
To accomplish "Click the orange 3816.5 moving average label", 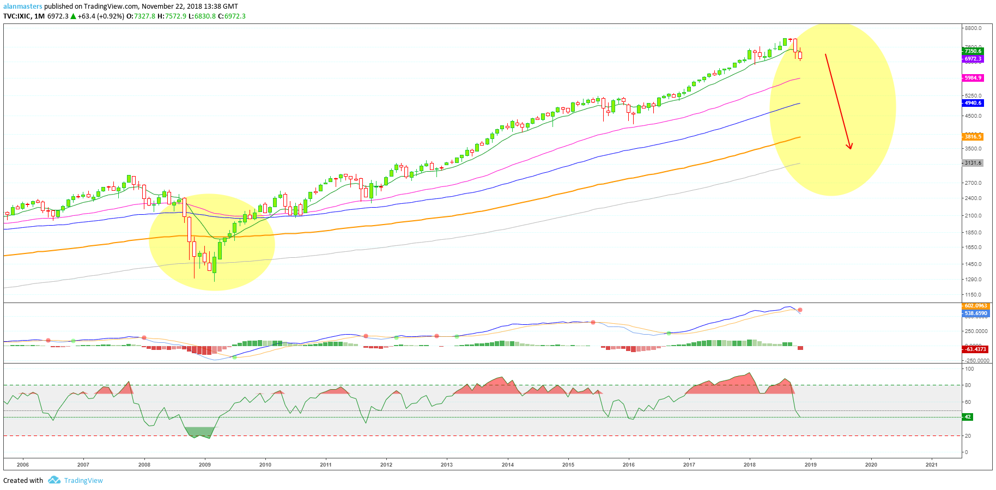I will coord(973,137).
